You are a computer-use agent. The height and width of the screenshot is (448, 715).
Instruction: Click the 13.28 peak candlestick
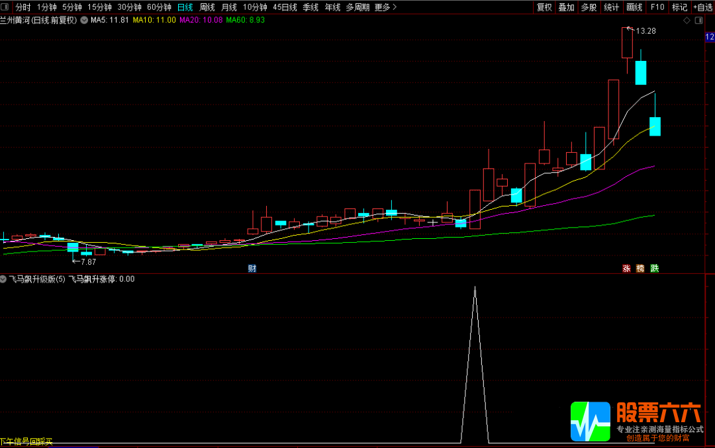coord(627,42)
